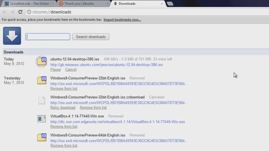This screenshot has height=151, width=269.
Task: Cancel the Ubuntu ISO download
Action: [71, 70]
